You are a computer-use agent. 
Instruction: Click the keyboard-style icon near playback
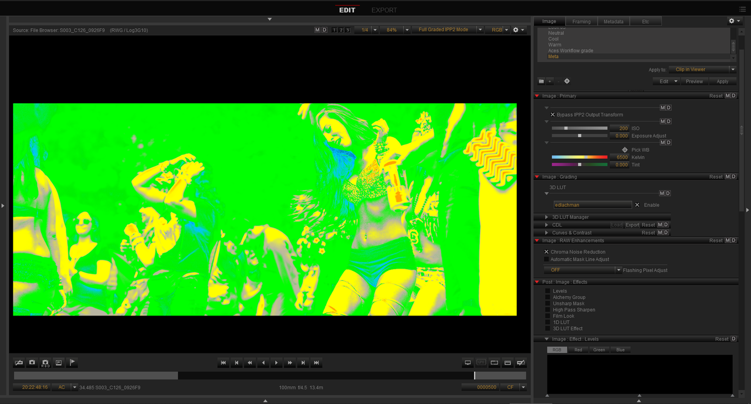[x=508, y=363]
